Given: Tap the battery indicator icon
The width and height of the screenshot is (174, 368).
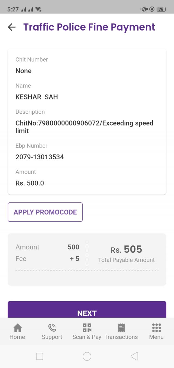Looking at the screenshot, I should pos(161,9).
